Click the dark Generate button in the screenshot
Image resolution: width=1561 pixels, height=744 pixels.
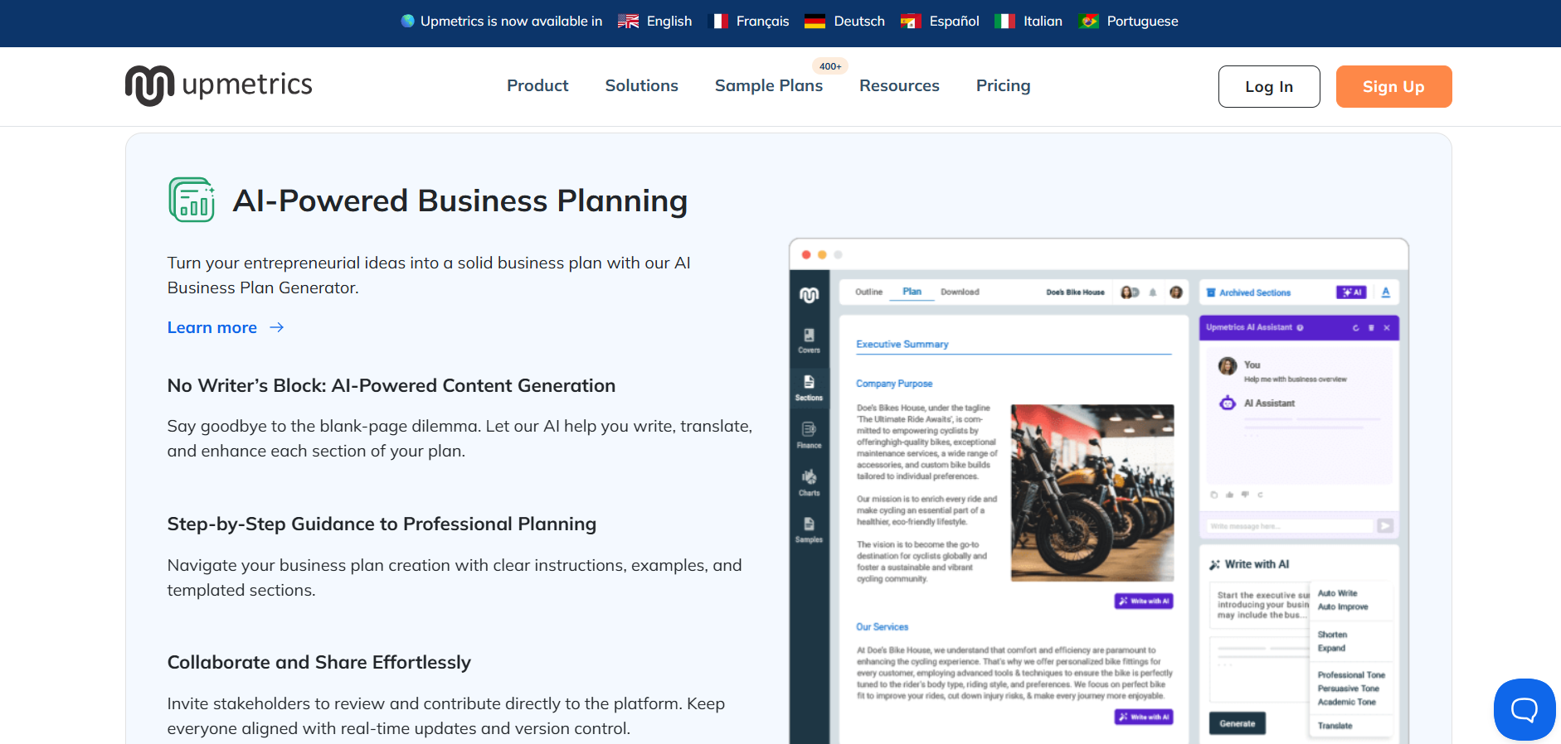click(1238, 723)
